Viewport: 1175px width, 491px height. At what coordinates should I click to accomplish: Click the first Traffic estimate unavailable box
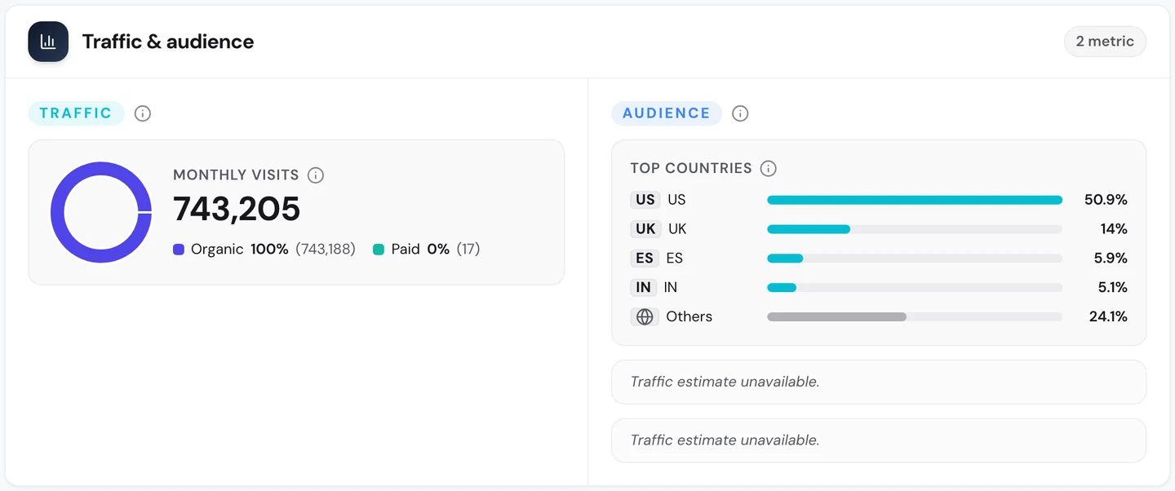[x=879, y=382]
